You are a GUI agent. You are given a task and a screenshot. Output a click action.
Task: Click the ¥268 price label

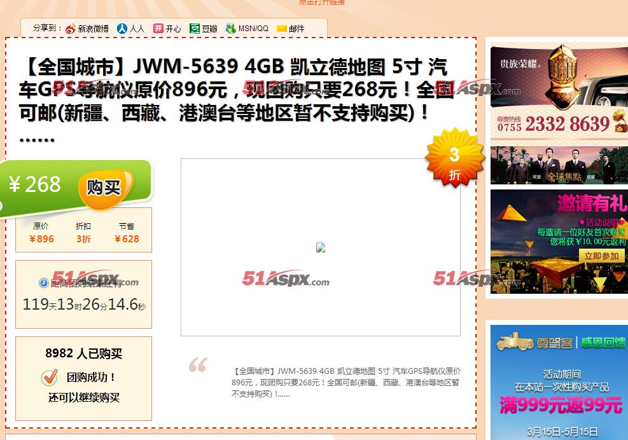click(x=35, y=184)
